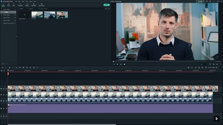
Task: Click the Stop button under preview
Action: [124, 64]
